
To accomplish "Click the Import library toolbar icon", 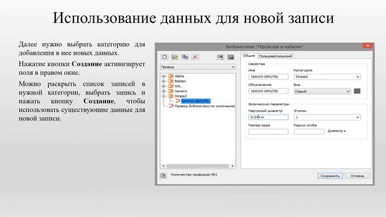I will tap(221, 57).
